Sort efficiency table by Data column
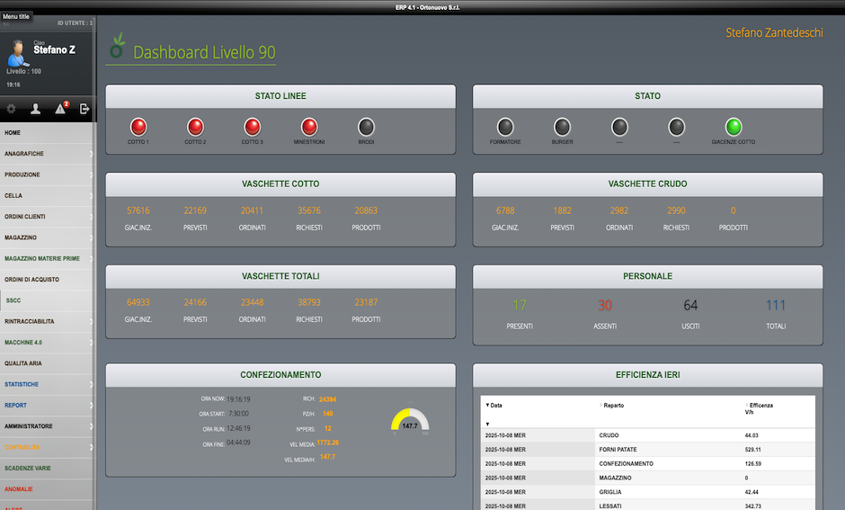 [496, 406]
